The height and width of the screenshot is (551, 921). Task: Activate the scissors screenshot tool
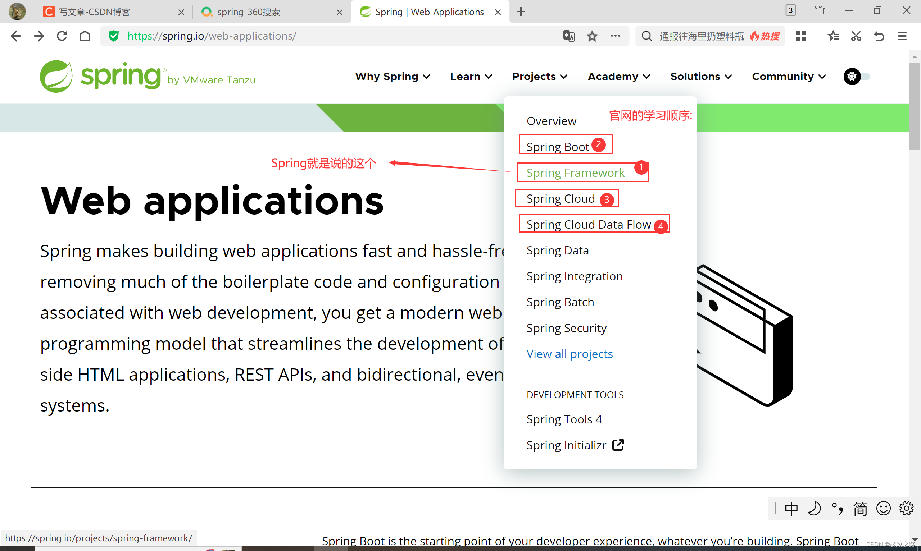point(856,36)
